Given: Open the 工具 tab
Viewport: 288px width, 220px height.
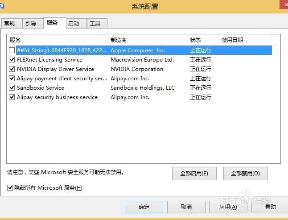Looking at the screenshot, I should 95,24.
